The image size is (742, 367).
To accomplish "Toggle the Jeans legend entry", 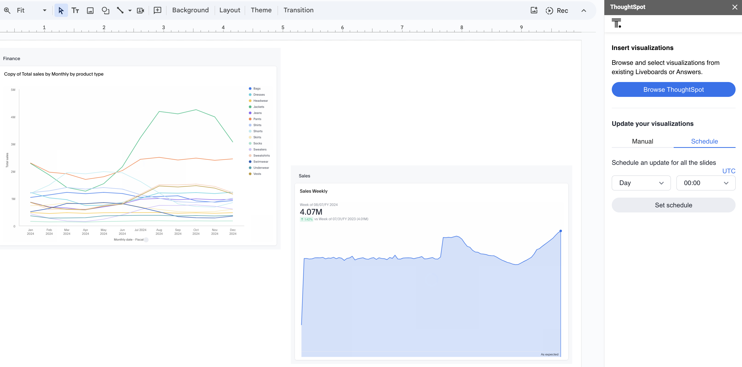I will [x=255, y=113].
